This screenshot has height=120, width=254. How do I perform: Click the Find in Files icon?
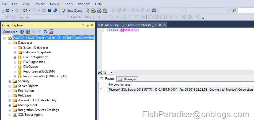click(x=234, y=11)
